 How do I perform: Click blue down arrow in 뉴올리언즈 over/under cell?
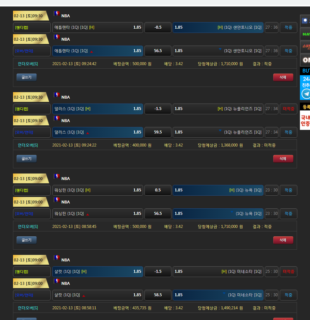(x=220, y=131)
